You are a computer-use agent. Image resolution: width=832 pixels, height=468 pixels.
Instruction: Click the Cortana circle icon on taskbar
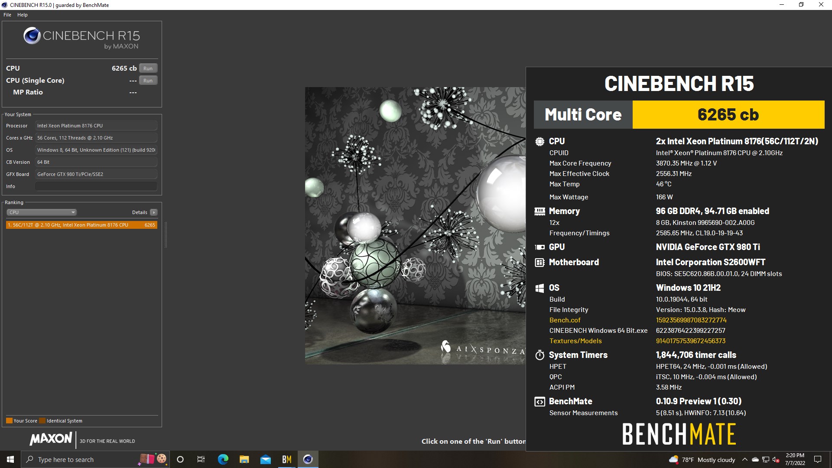click(180, 459)
